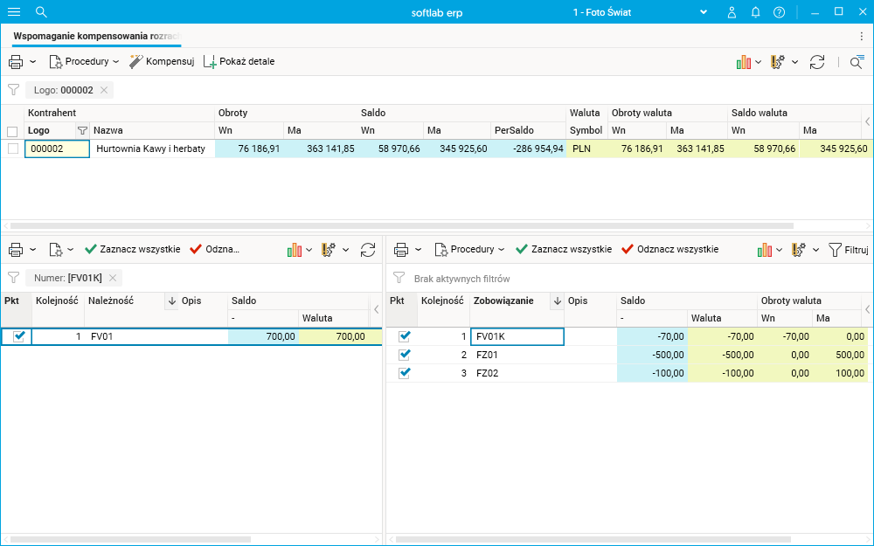Expand procedures dropdown arrow in receivables panel
Viewport: 874px width, 546px height.
pos(70,250)
